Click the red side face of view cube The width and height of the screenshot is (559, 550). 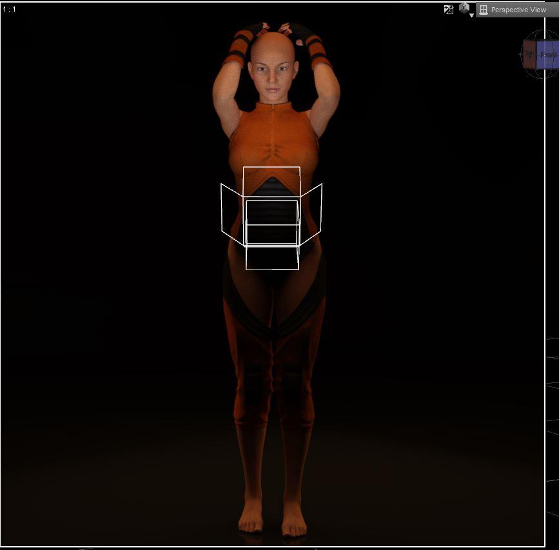click(529, 55)
